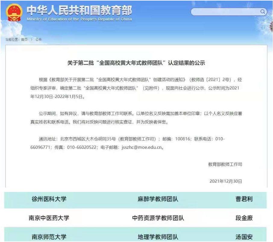Click the 中华人民共和国教育部 site title
Image resolution: width=273 pixels, height=242 pixels.
click(x=79, y=10)
